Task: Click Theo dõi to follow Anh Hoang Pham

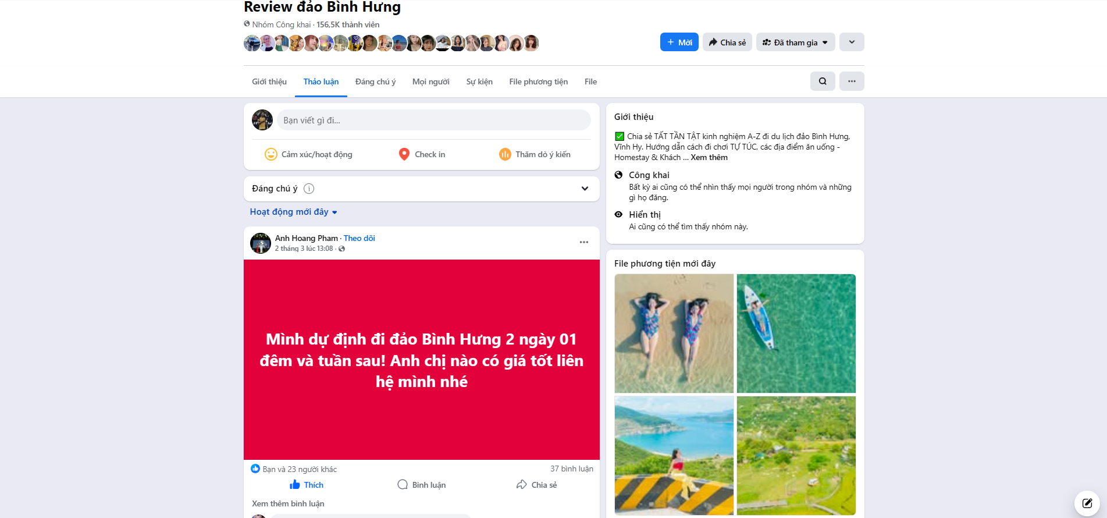Action: 359,238
